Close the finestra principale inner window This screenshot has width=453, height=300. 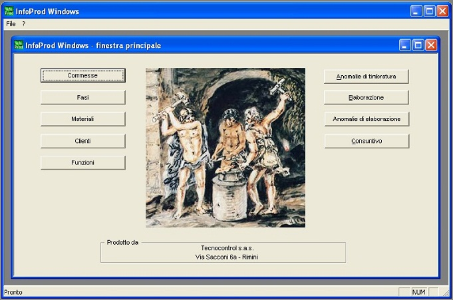431,45
